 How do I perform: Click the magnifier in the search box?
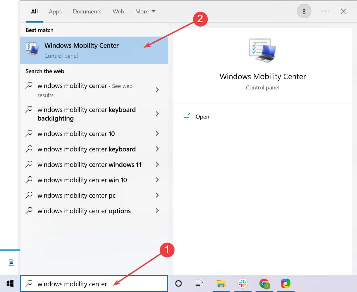pyautogui.click(x=29, y=283)
